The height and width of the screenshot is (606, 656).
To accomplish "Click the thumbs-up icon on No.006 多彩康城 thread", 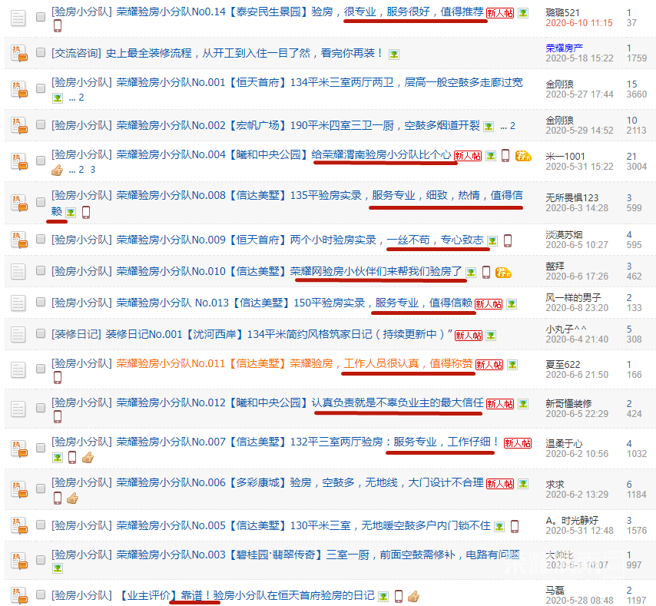I will tap(72, 498).
